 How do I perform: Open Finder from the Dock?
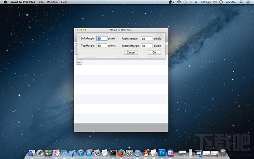[x=32, y=153]
